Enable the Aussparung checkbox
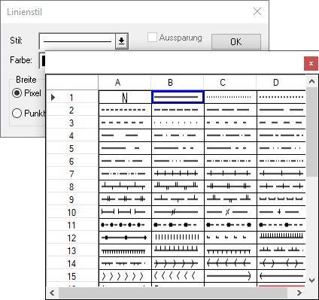Viewport: 319px width, 300px height. coord(152,38)
